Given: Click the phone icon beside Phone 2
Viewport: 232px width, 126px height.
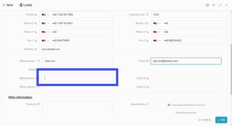Looking at the screenshot, I should (x=36, y=23).
